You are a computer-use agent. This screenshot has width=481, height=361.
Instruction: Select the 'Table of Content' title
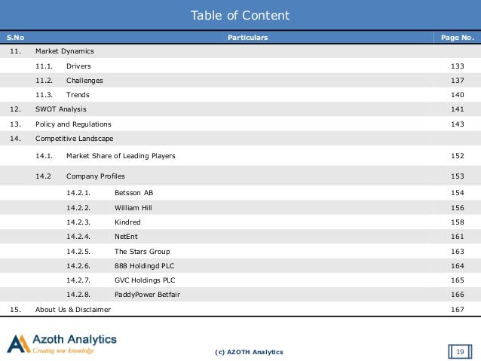(240, 15)
